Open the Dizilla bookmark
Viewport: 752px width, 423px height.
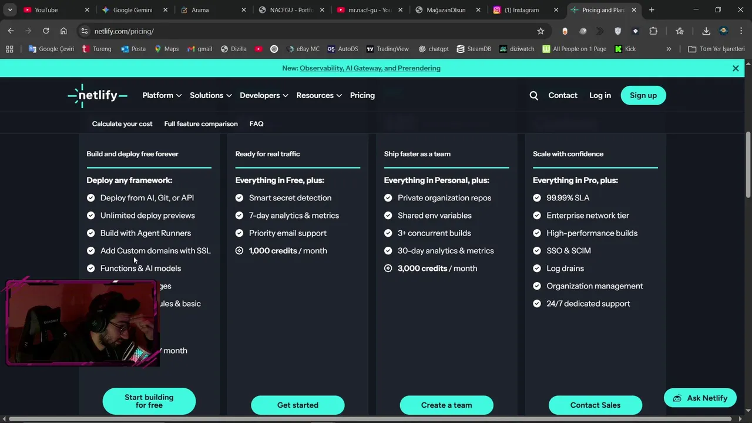[233, 49]
